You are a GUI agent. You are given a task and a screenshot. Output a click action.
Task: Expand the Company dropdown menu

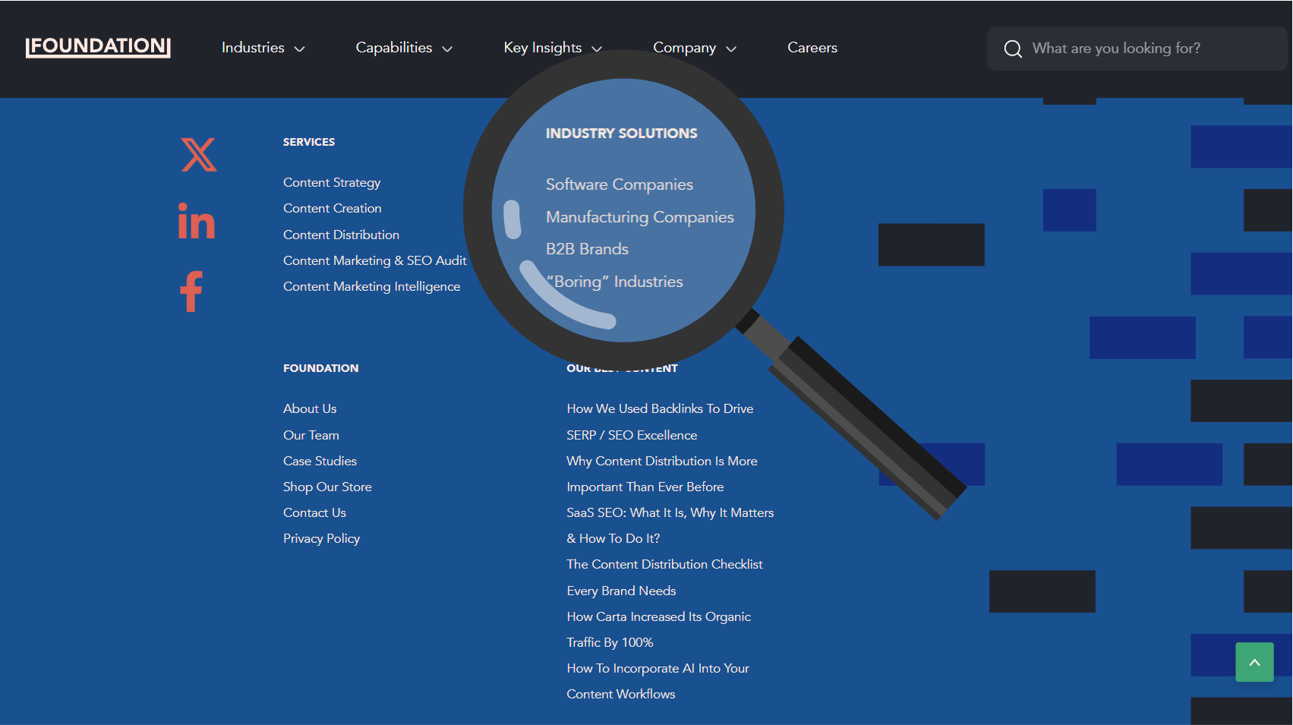694,48
